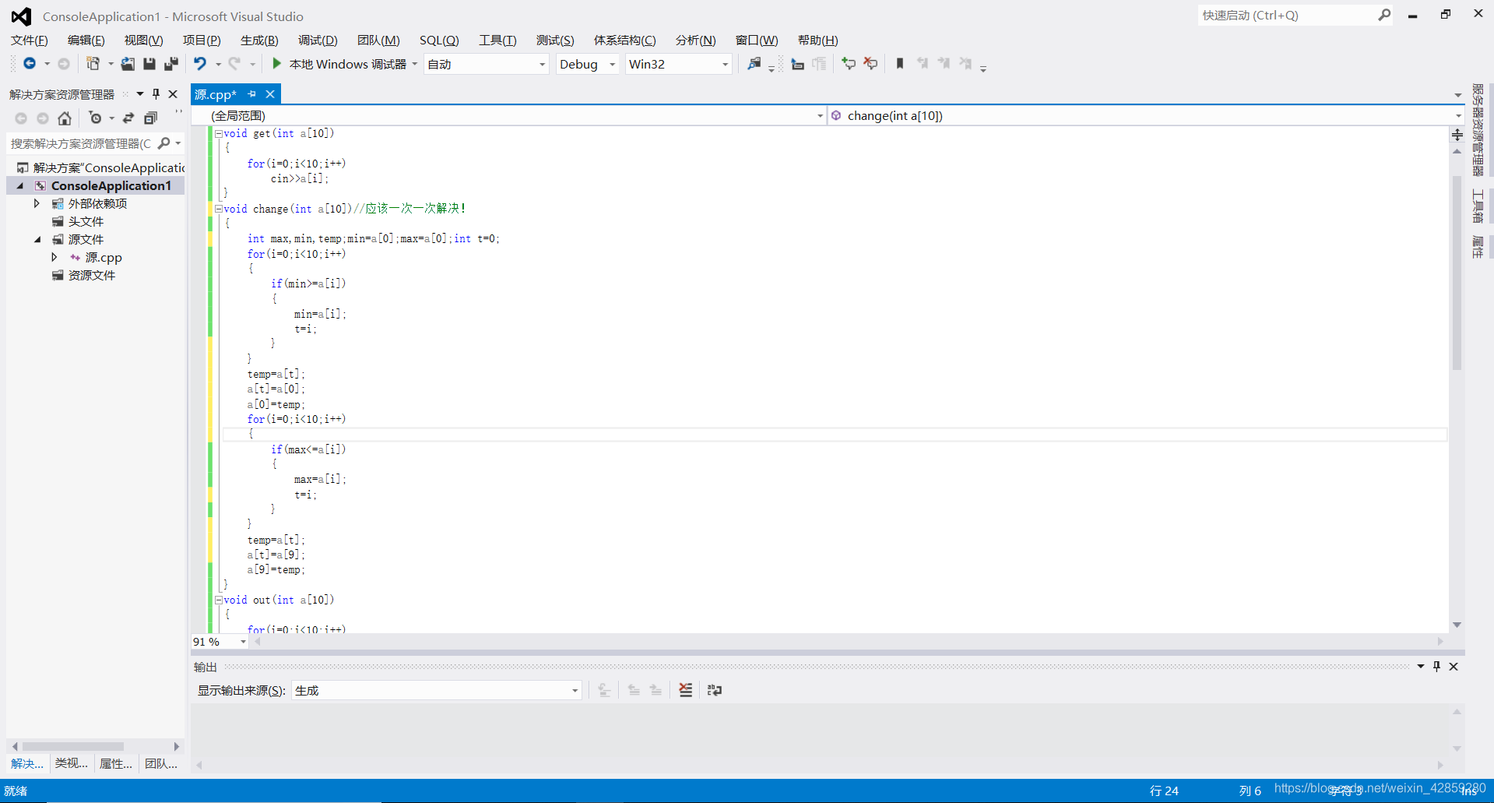Image resolution: width=1494 pixels, height=803 pixels.
Task: Open the 编辑(E) menu
Action: point(86,41)
